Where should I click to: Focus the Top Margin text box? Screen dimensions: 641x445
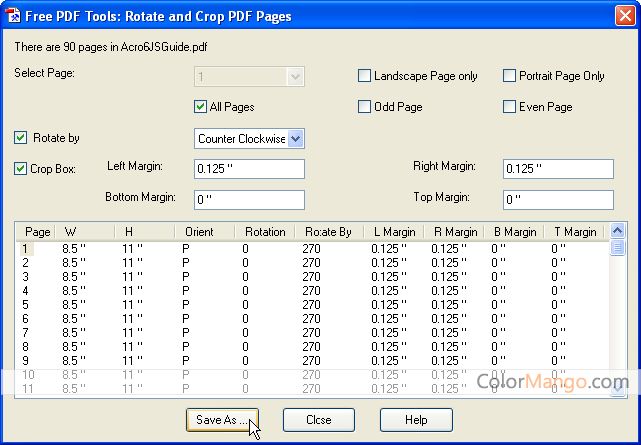pyautogui.click(x=558, y=199)
